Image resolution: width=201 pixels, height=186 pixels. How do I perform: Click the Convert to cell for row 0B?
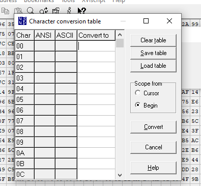(96, 164)
